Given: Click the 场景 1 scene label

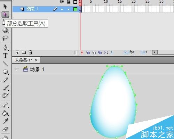Looking at the screenshot, I should (37, 69).
